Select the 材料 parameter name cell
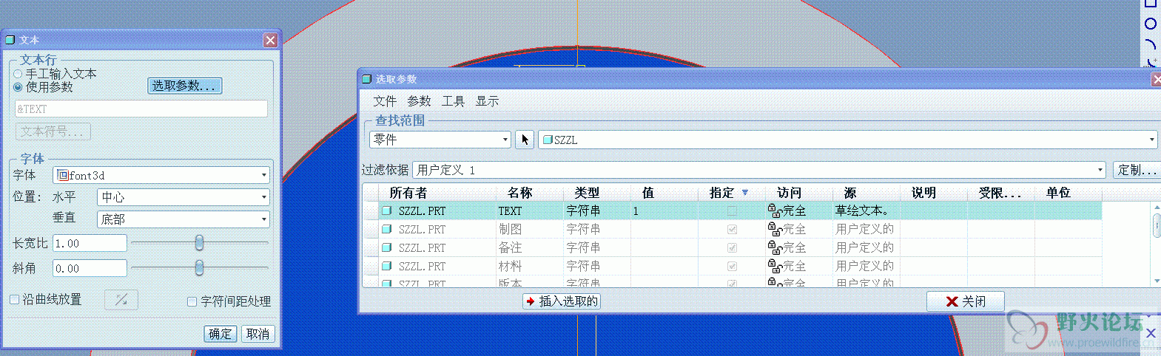 click(x=530, y=266)
